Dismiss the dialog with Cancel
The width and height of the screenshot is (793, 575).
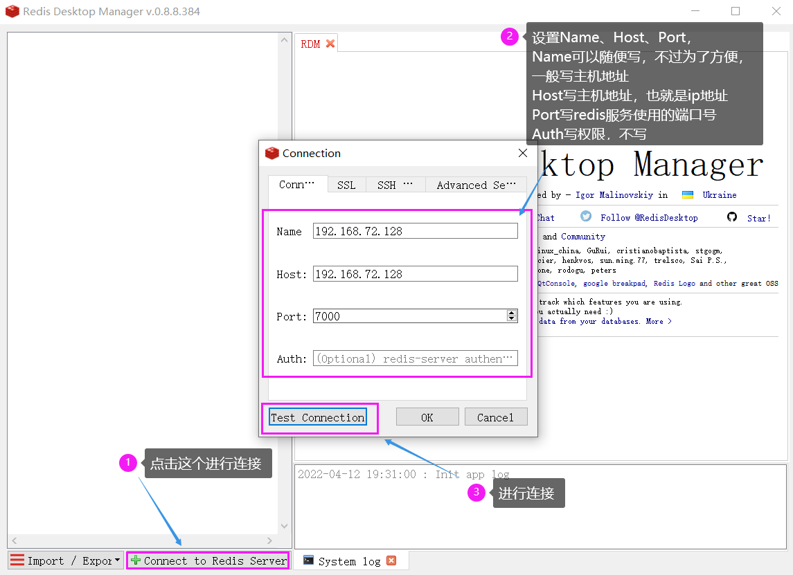tap(496, 417)
